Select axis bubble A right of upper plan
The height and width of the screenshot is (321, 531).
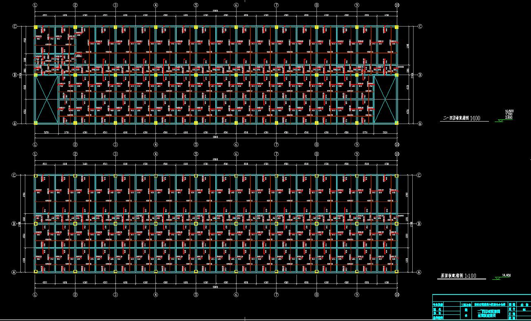click(419, 124)
